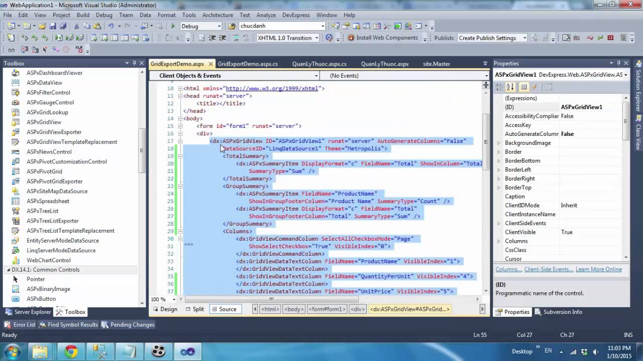The height and width of the screenshot is (361, 643).
Task: Switch to site.Master tab
Action: point(437,64)
